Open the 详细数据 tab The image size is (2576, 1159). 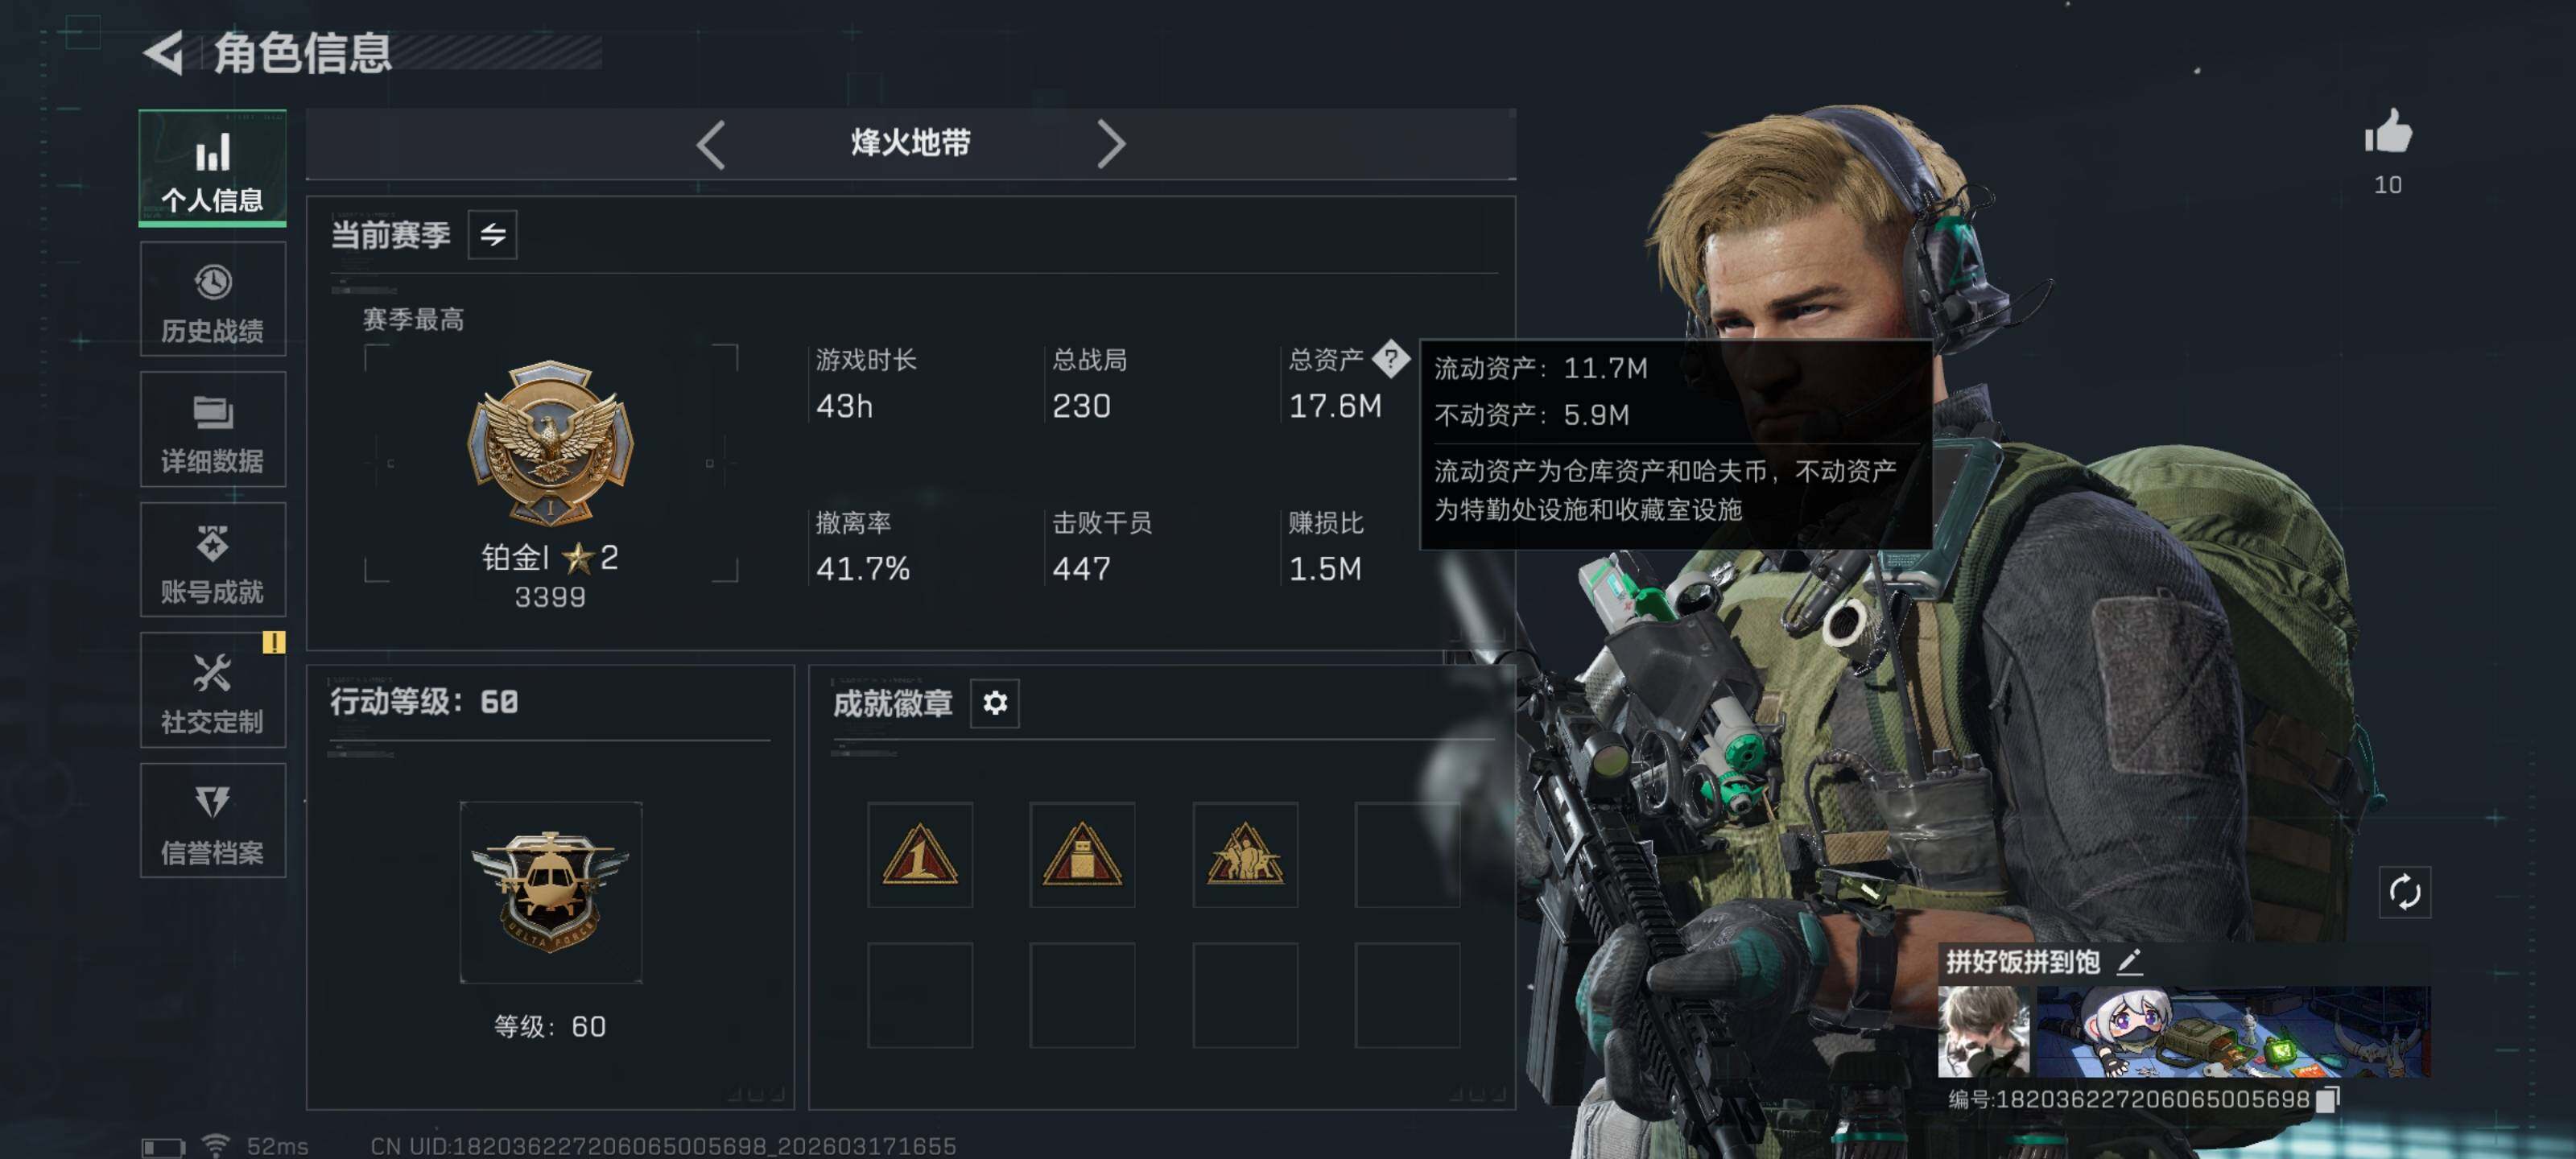(213, 429)
